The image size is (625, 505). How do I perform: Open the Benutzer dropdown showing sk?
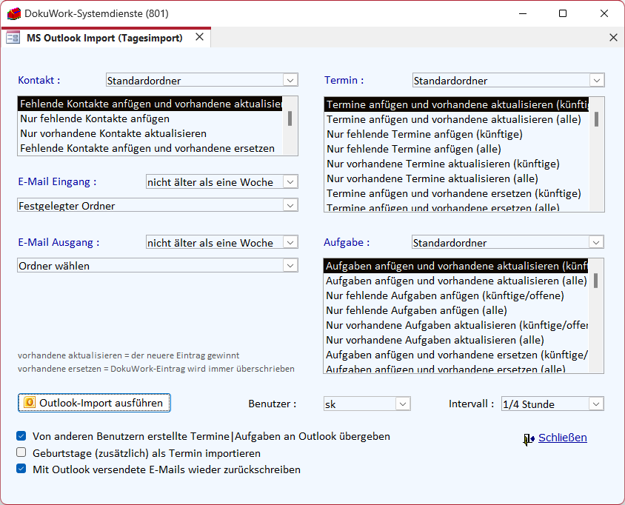[403, 404]
